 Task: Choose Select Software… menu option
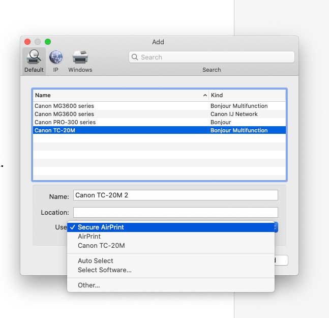(171, 270)
